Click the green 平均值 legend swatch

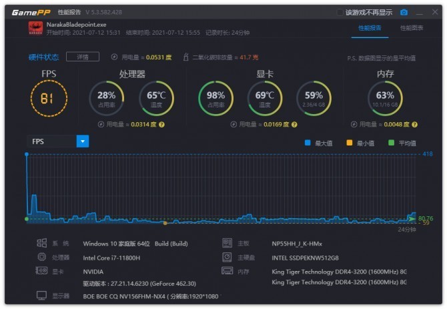click(392, 143)
